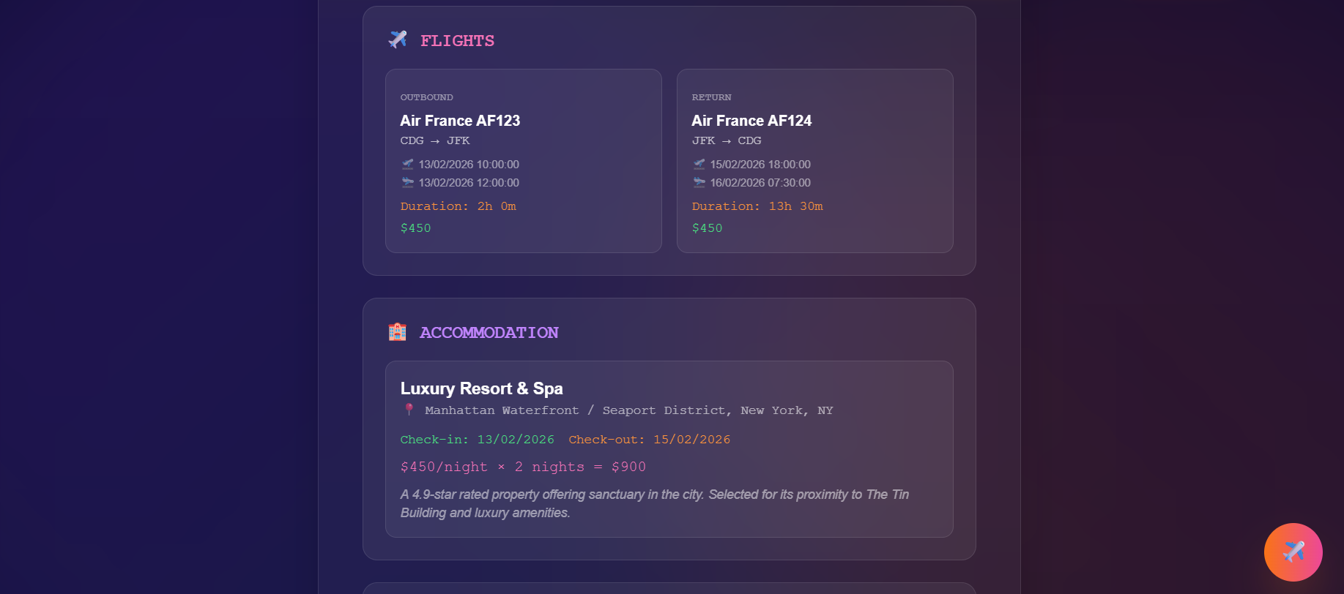The width and height of the screenshot is (1344, 594).
Task: Click the outbound flight arrival icon
Action: coord(407,182)
